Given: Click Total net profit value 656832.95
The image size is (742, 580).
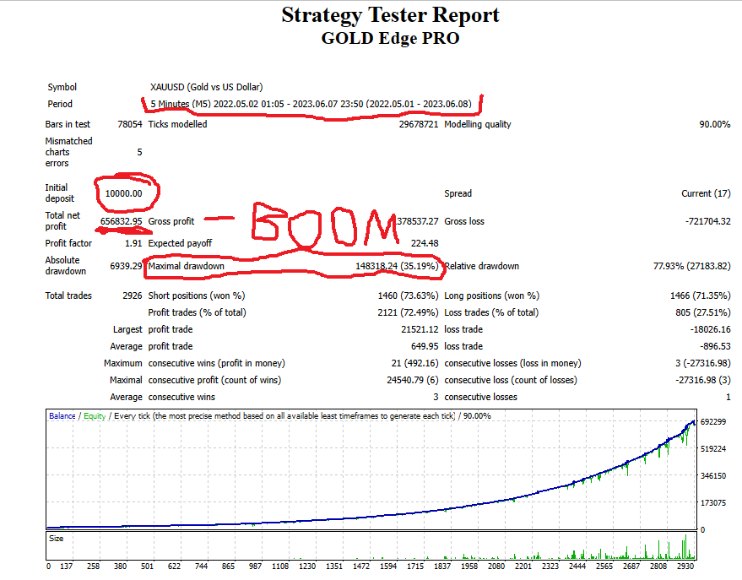Looking at the screenshot, I should (x=122, y=221).
